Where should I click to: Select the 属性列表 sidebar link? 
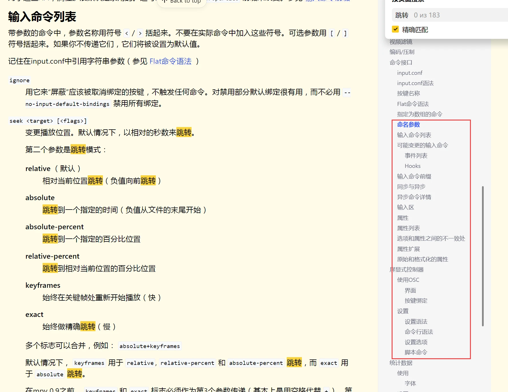(x=409, y=228)
